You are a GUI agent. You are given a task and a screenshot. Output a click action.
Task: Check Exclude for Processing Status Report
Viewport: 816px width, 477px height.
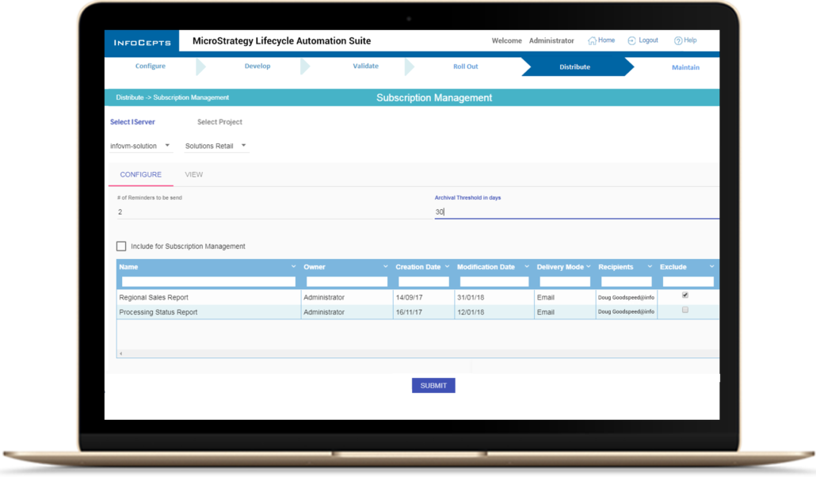pos(685,311)
